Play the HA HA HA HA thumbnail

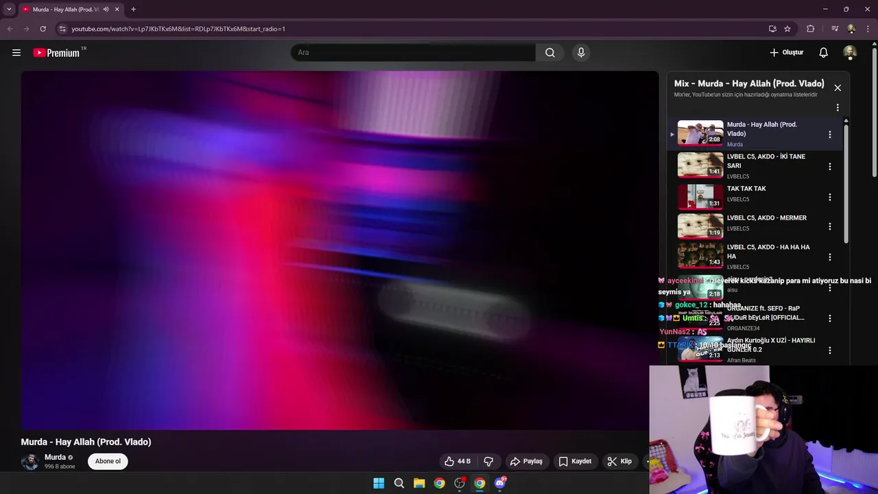[x=700, y=255]
